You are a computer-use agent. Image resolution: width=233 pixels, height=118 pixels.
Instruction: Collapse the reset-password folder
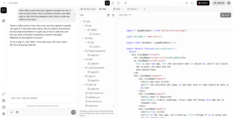83,68
